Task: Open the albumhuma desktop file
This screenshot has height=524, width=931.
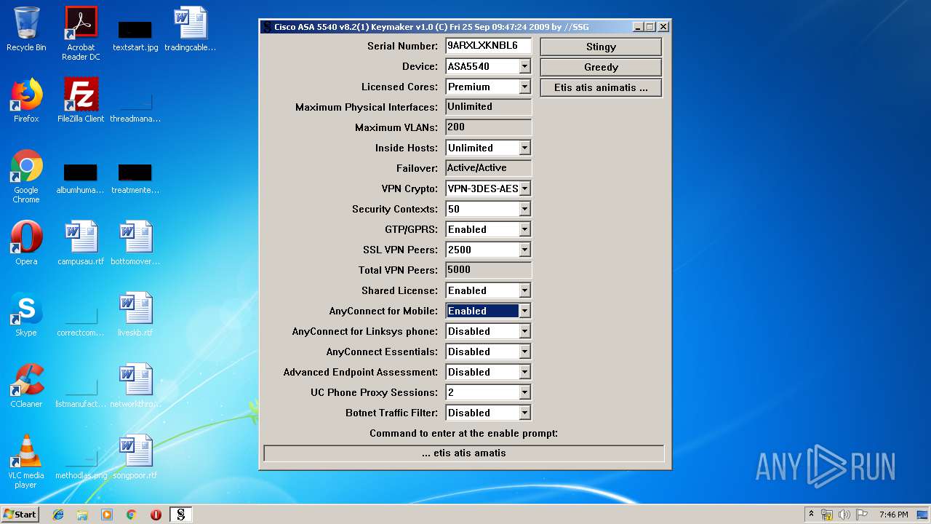Action: tap(80, 178)
